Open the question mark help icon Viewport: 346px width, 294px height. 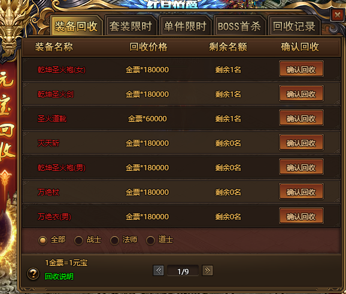point(33,274)
